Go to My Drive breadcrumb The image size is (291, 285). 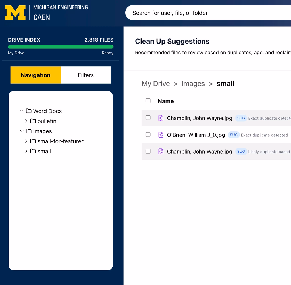click(x=155, y=84)
